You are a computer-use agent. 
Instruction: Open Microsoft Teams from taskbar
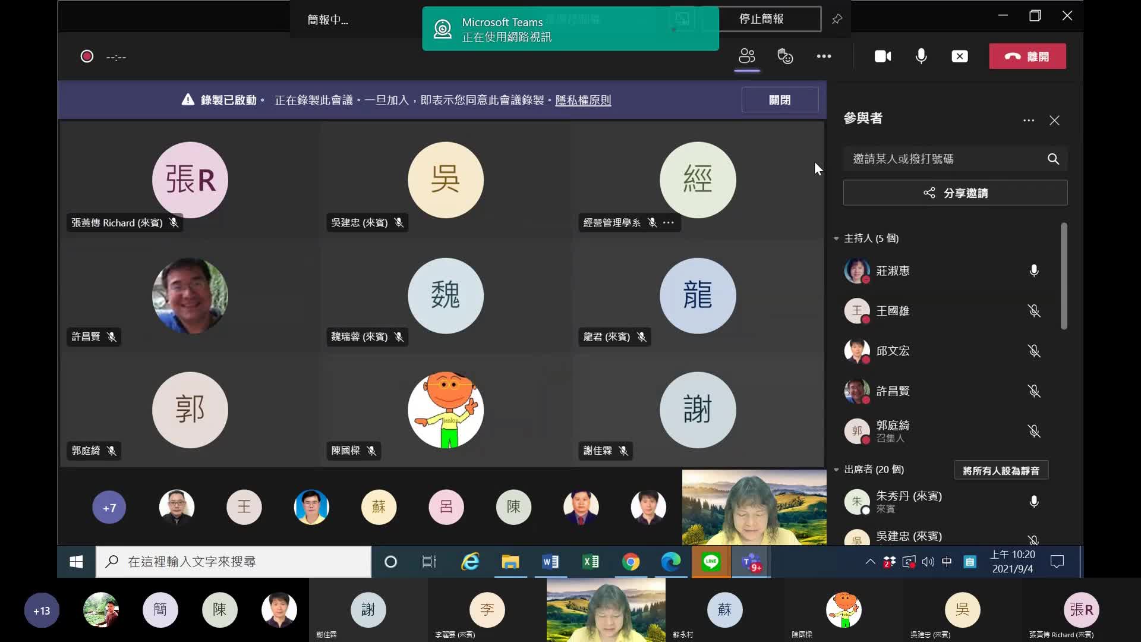(752, 562)
